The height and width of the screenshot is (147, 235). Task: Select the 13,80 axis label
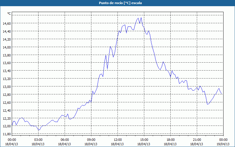click(x=7, y=55)
